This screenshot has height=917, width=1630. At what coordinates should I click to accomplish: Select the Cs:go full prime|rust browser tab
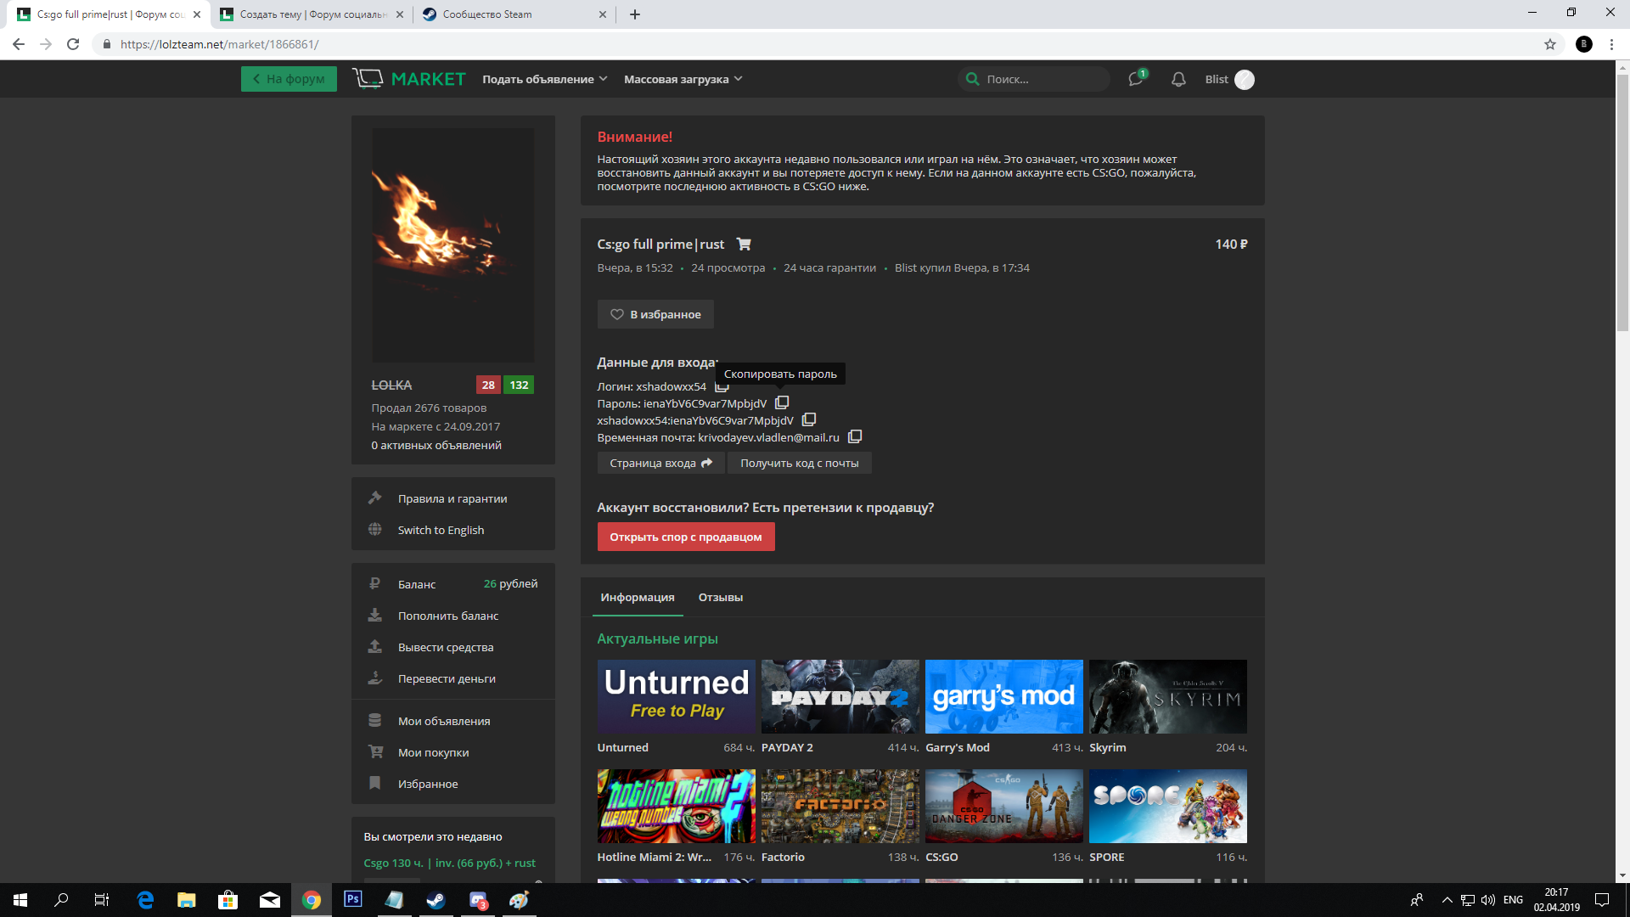point(108,14)
